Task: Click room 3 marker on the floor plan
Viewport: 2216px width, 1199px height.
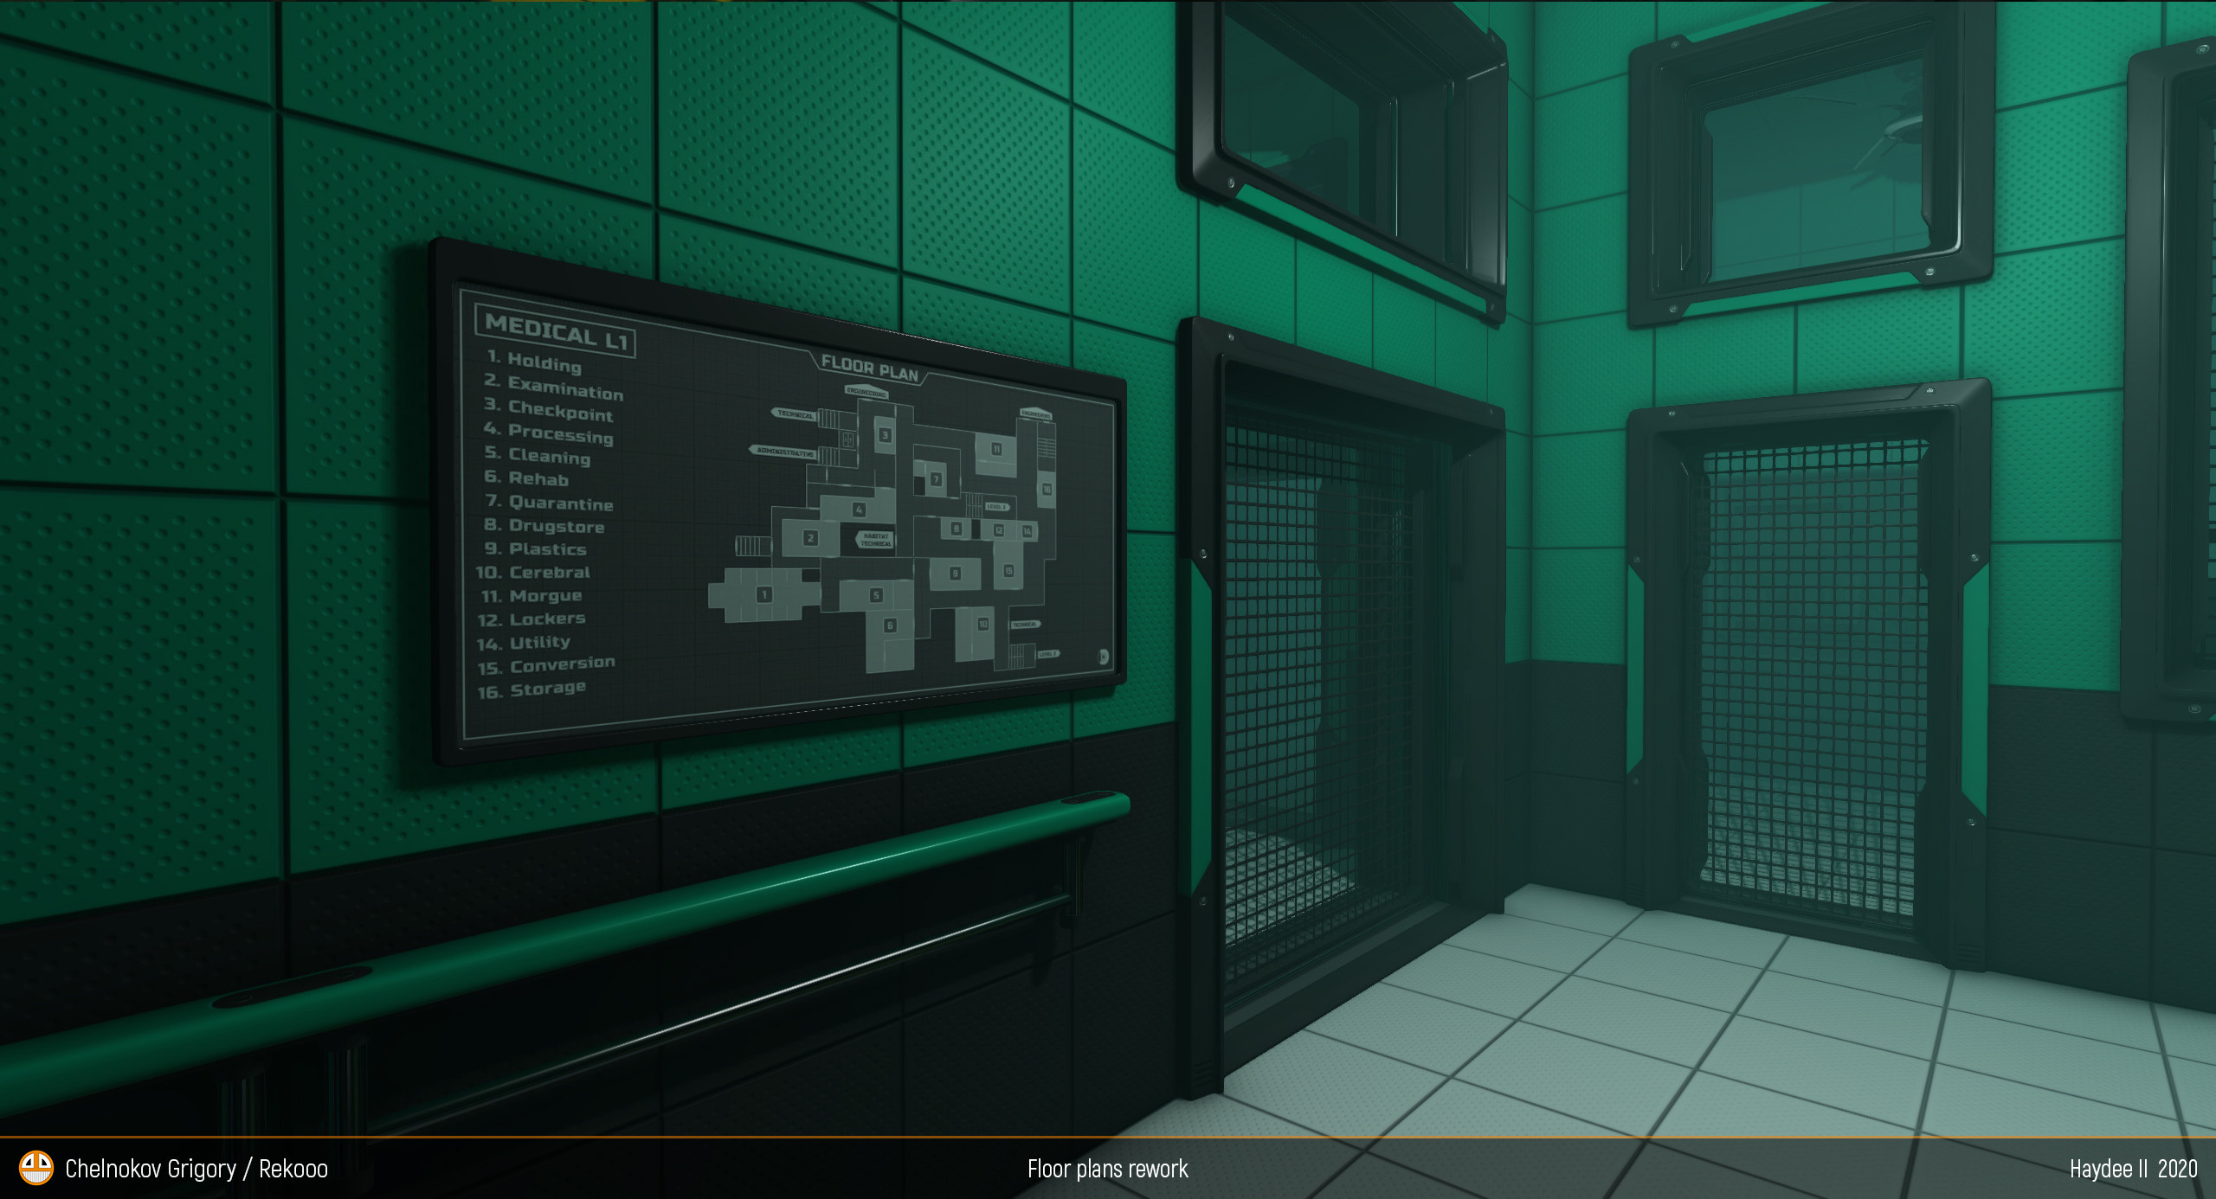Action: 885,434
